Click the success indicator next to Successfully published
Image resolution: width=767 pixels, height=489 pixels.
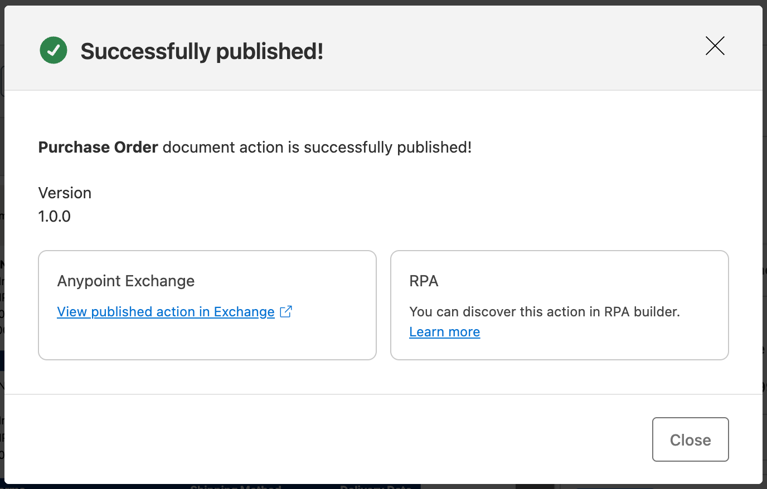53,50
